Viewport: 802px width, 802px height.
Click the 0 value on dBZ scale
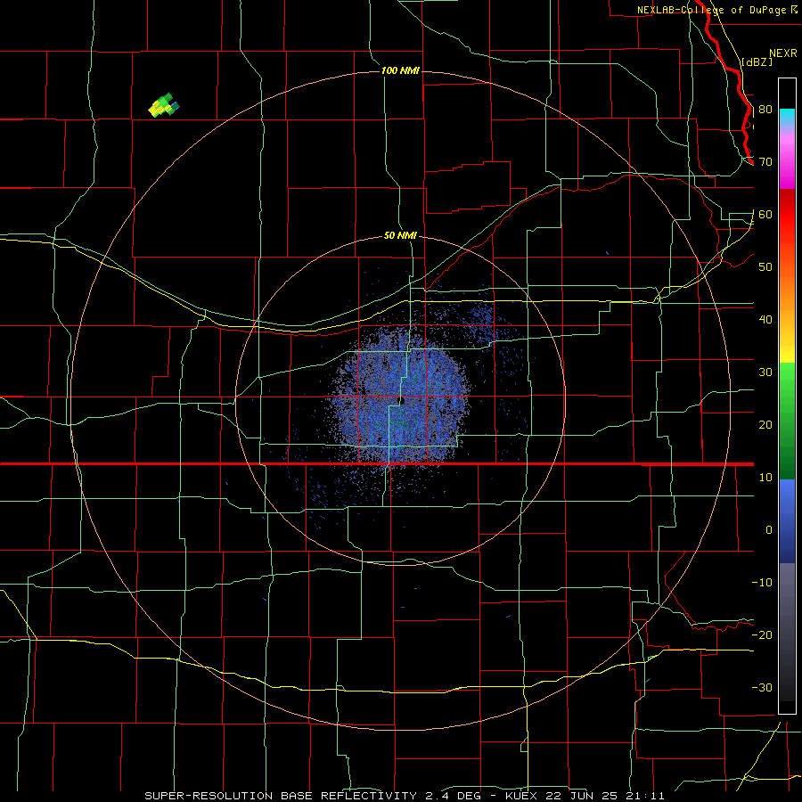769,530
